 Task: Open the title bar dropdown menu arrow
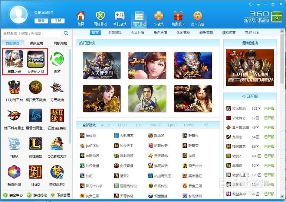(x=259, y=4)
